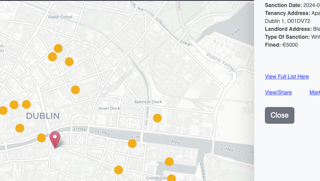
Task: Select the 'Fined: €5000' text
Action: 281,45
